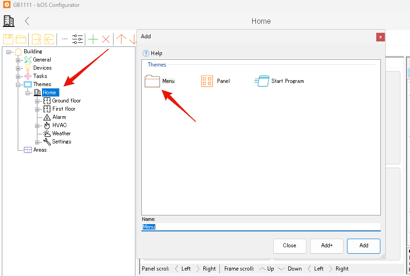
Task: Select the Menu folder icon in Add dialog
Action: 152,81
